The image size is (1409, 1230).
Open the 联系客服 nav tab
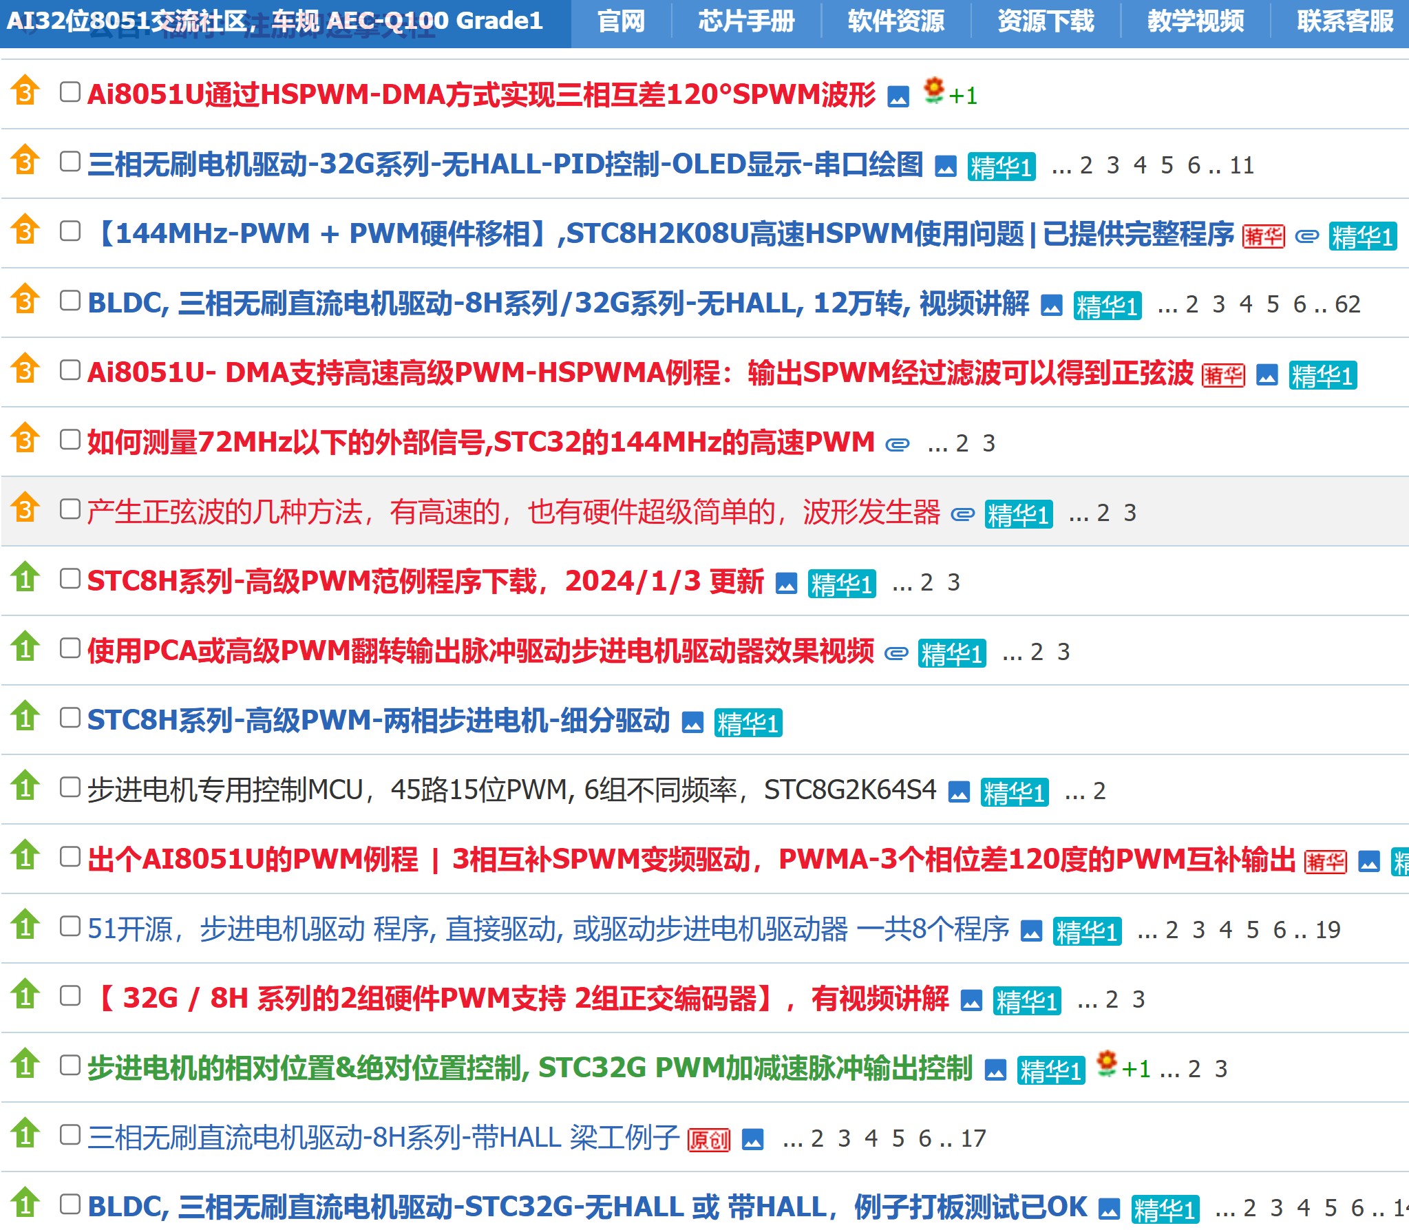coord(1345,21)
